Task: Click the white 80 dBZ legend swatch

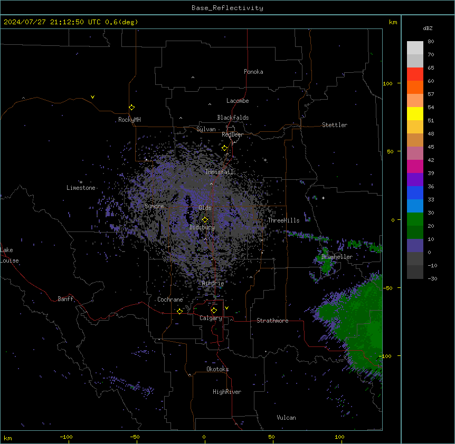Action: [415, 48]
